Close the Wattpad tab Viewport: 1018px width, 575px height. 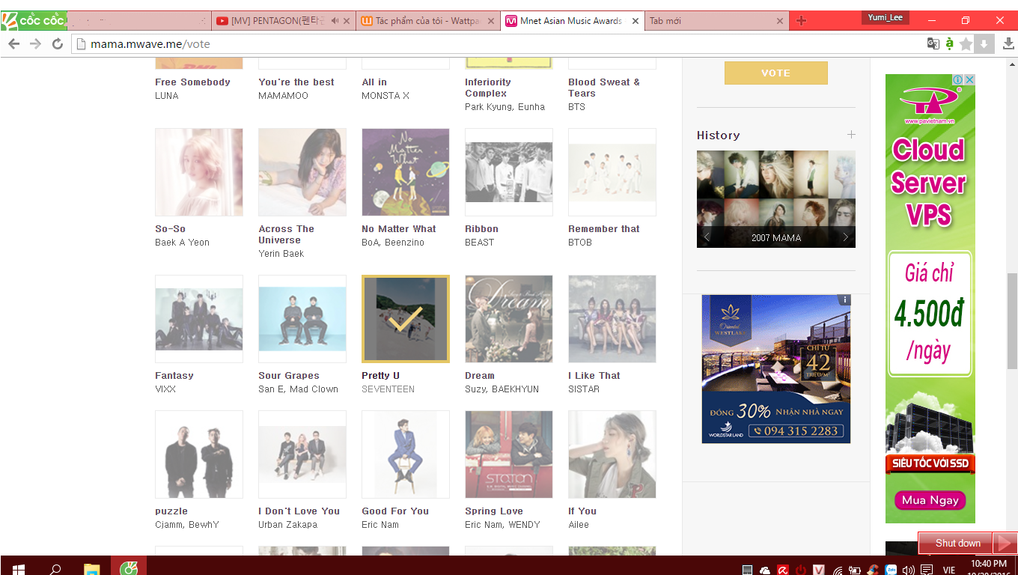[491, 21]
